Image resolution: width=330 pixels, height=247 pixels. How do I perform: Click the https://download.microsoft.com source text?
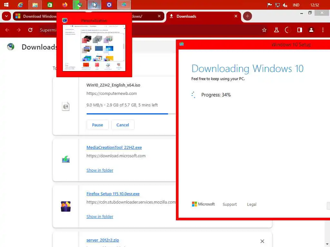point(116,156)
